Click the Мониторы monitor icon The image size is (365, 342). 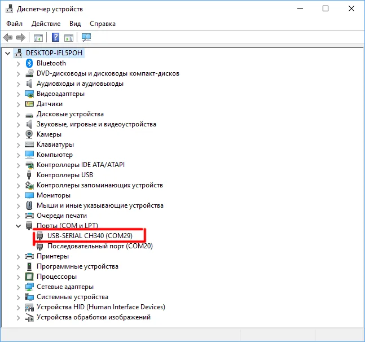(29, 195)
